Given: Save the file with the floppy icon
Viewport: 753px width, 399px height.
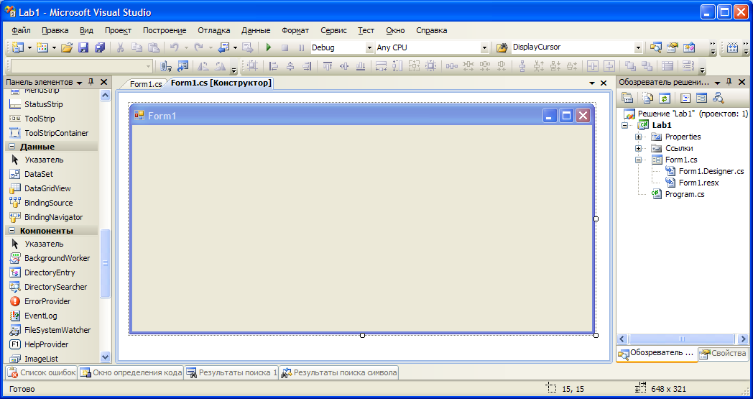Looking at the screenshot, I should click(x=83, y=47).
